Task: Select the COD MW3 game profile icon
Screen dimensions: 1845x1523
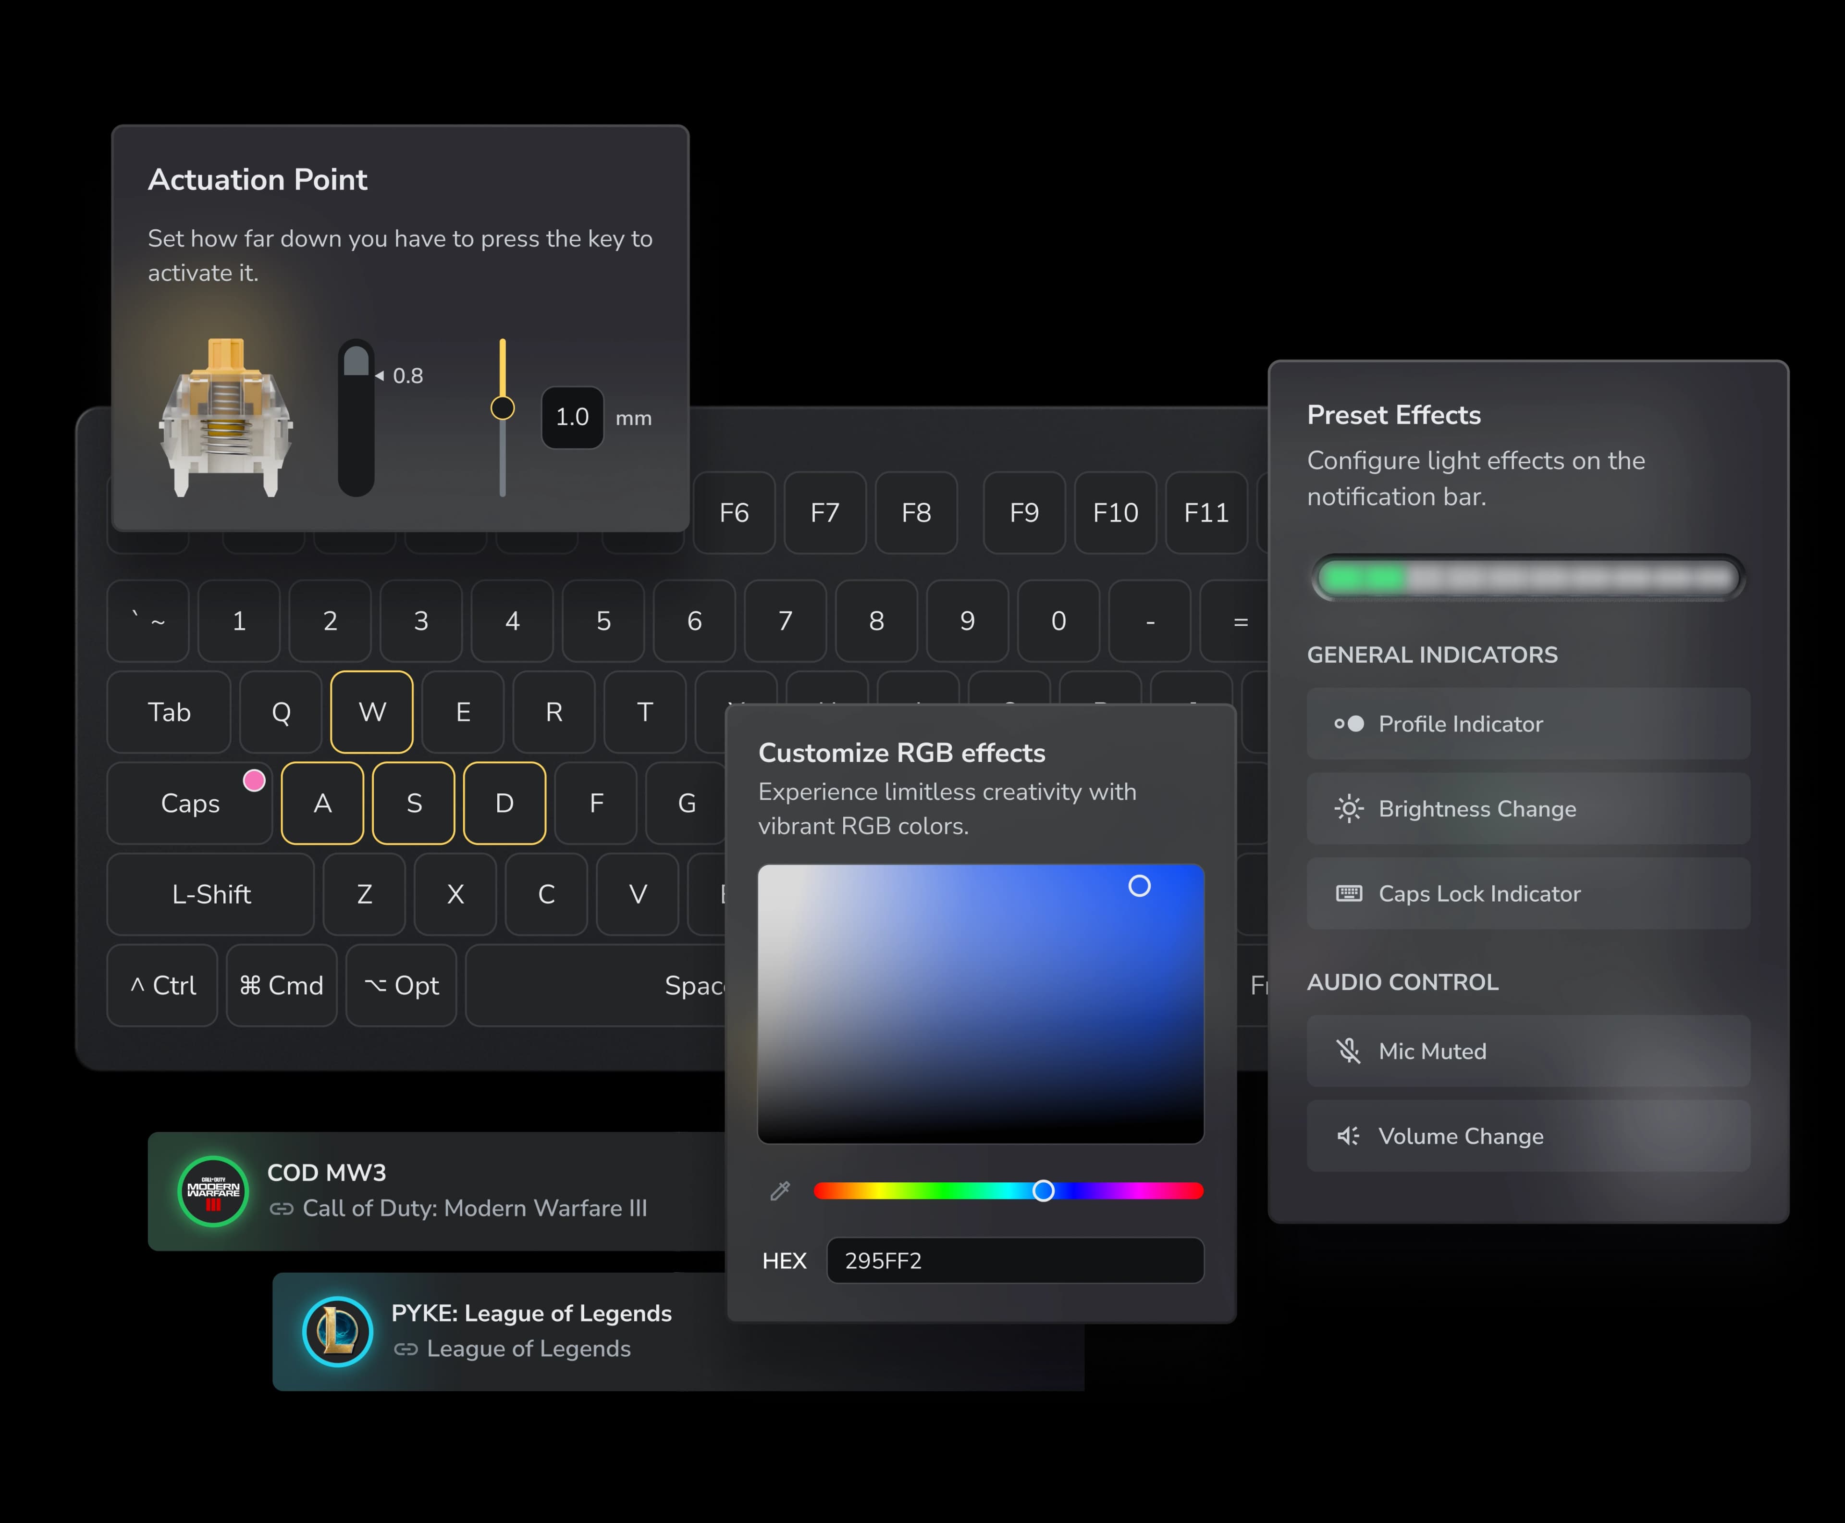Action: (x=213, y=1190)
